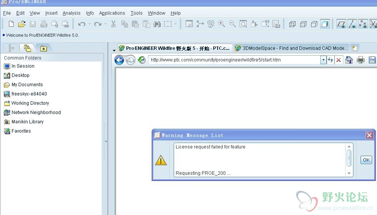Screen dimensions: 377x215
Task: Click the browser URL address field
Action: pyautogui.click(x=234, y=60)
